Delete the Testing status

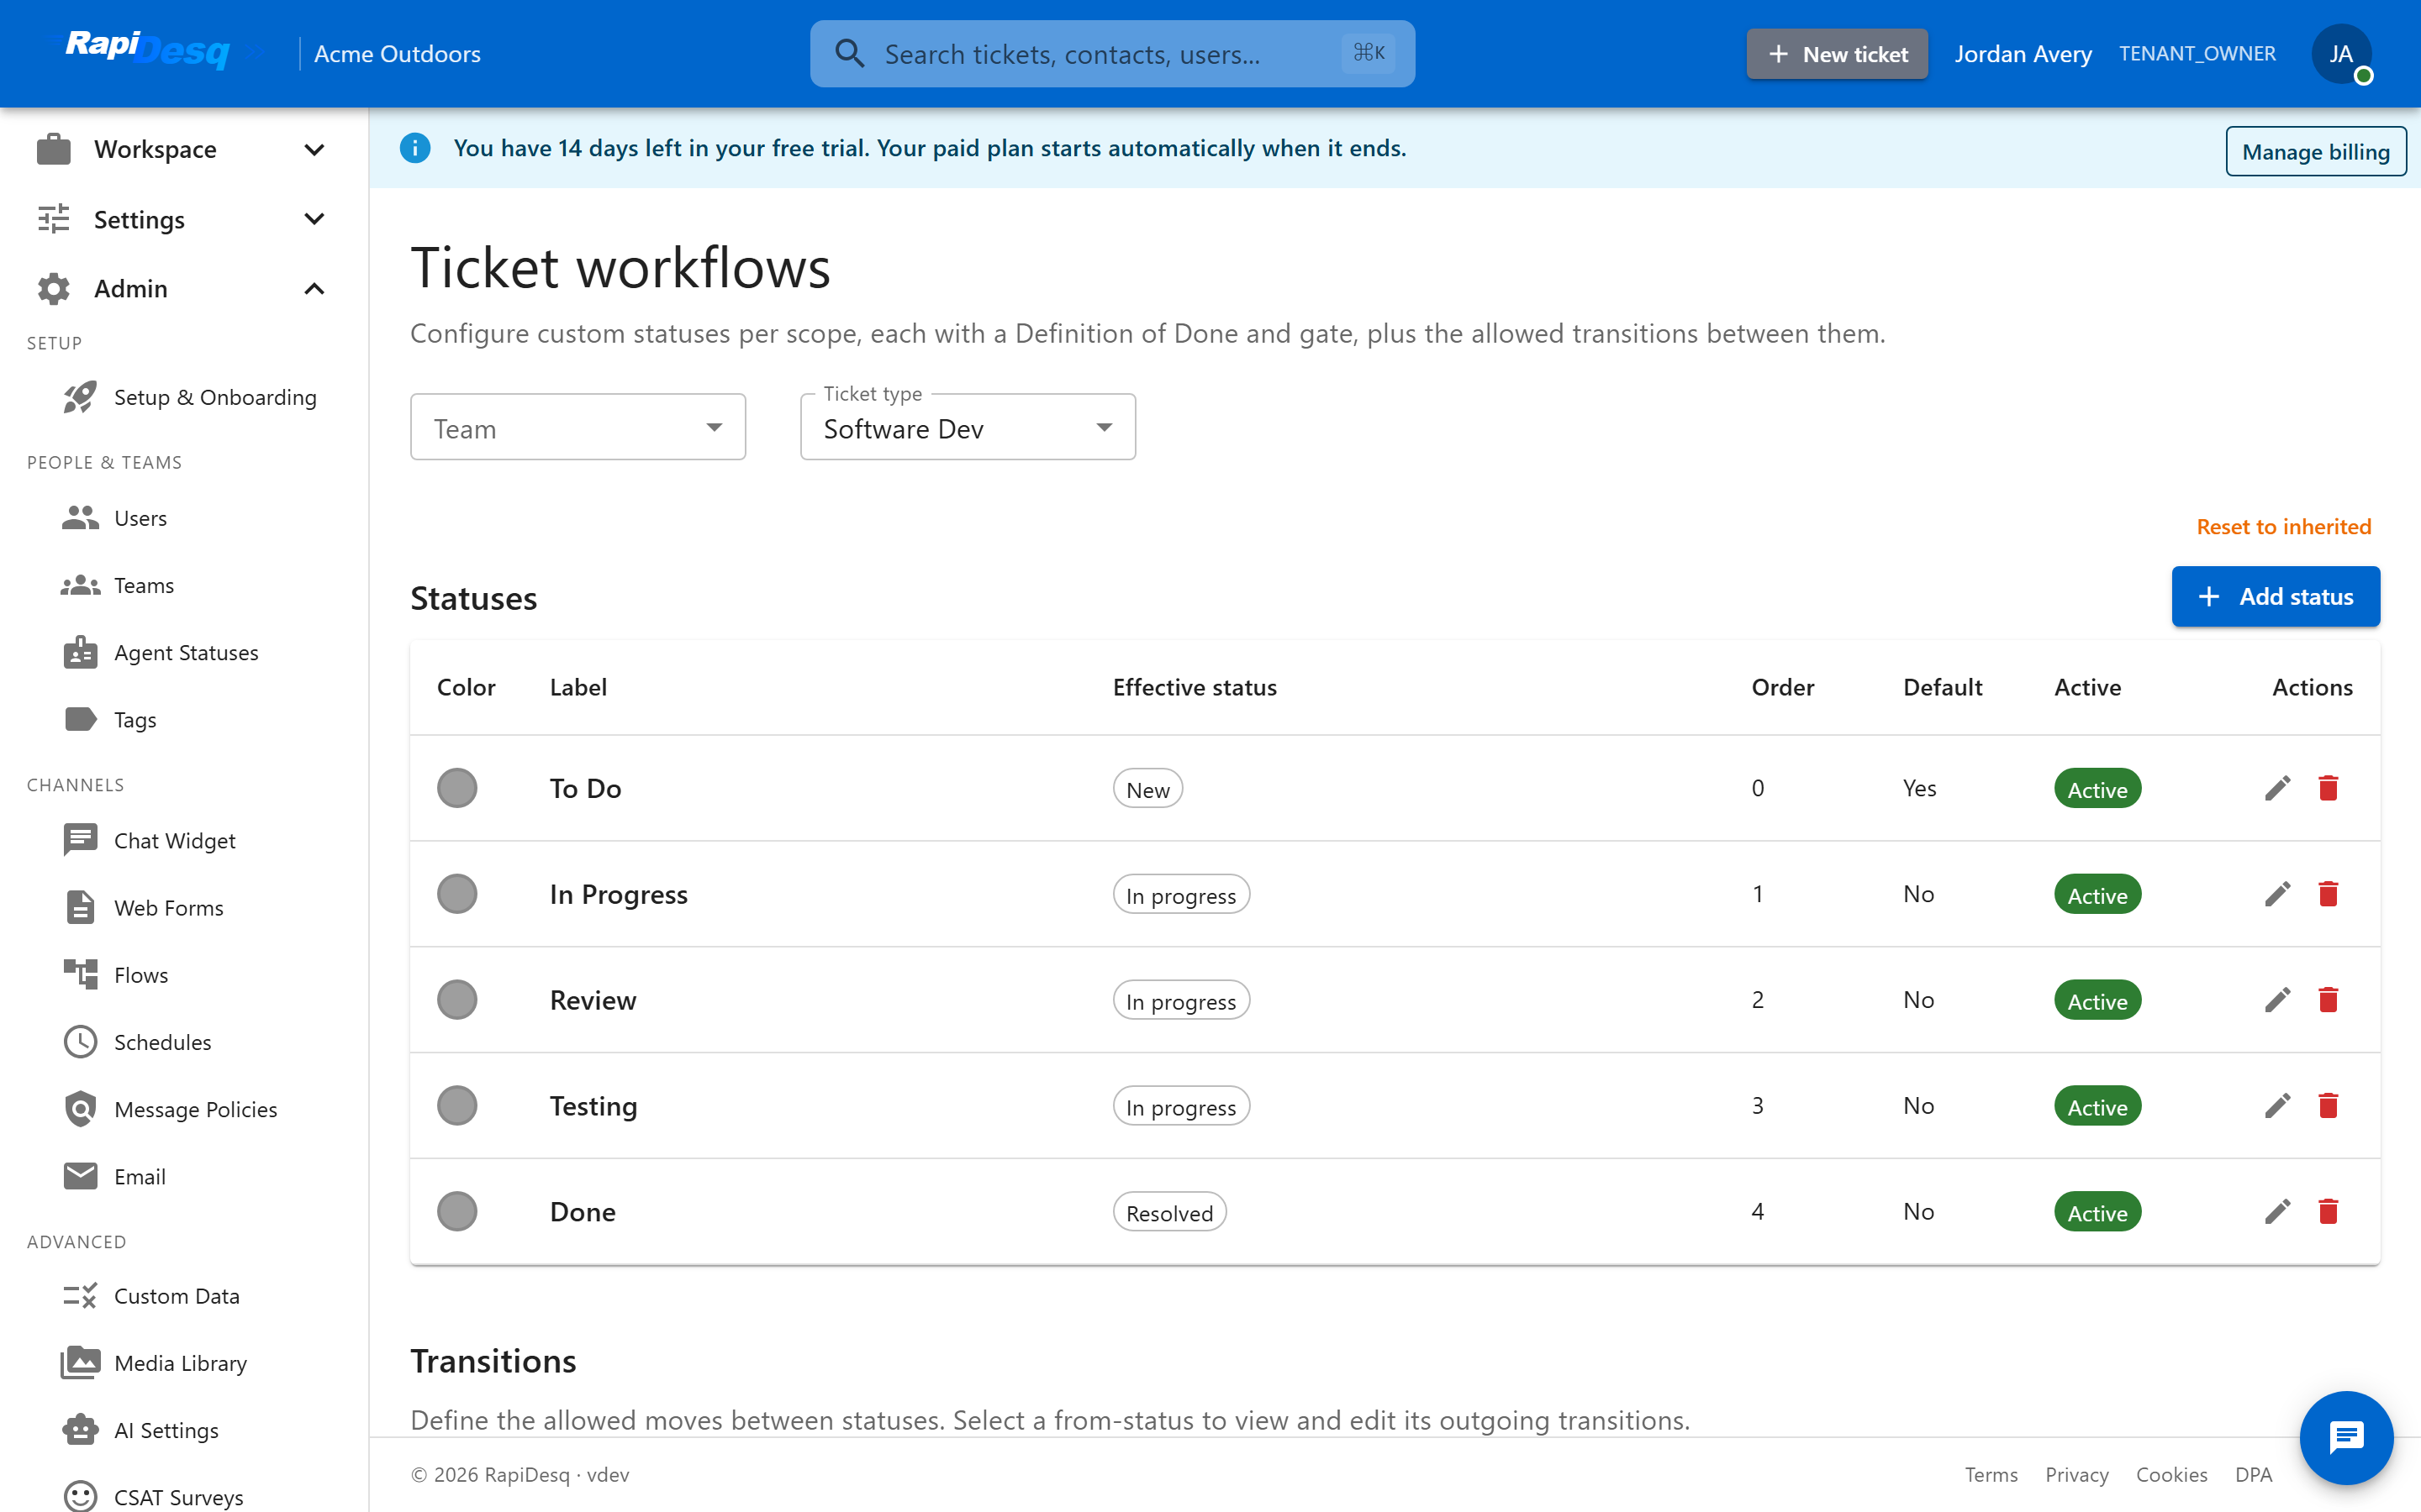(x=2329, y=1106)
